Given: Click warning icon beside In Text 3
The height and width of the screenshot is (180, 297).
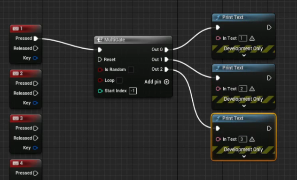Looking at the screenshot, I should coord(252,139).
